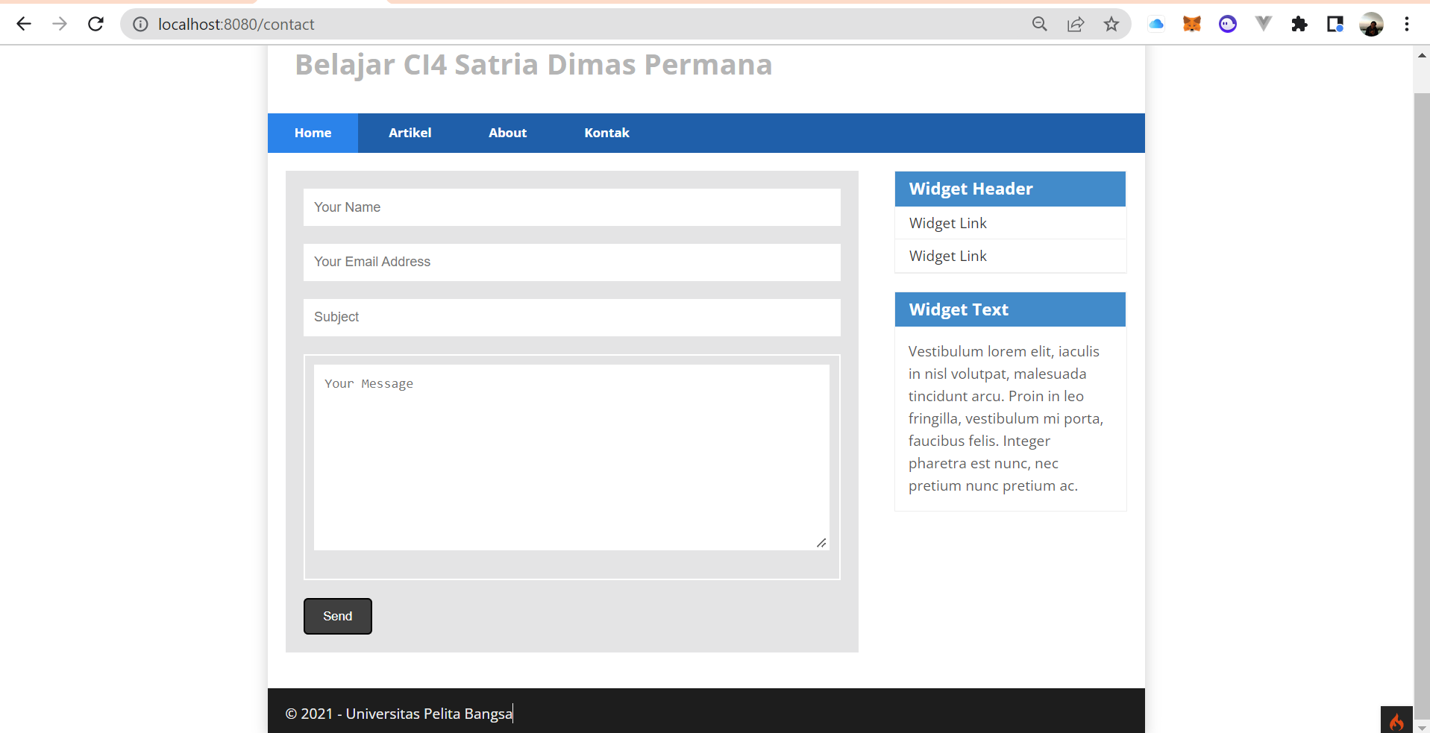View site information icon in address bar
1430x733 pixels.
(140, 25)
